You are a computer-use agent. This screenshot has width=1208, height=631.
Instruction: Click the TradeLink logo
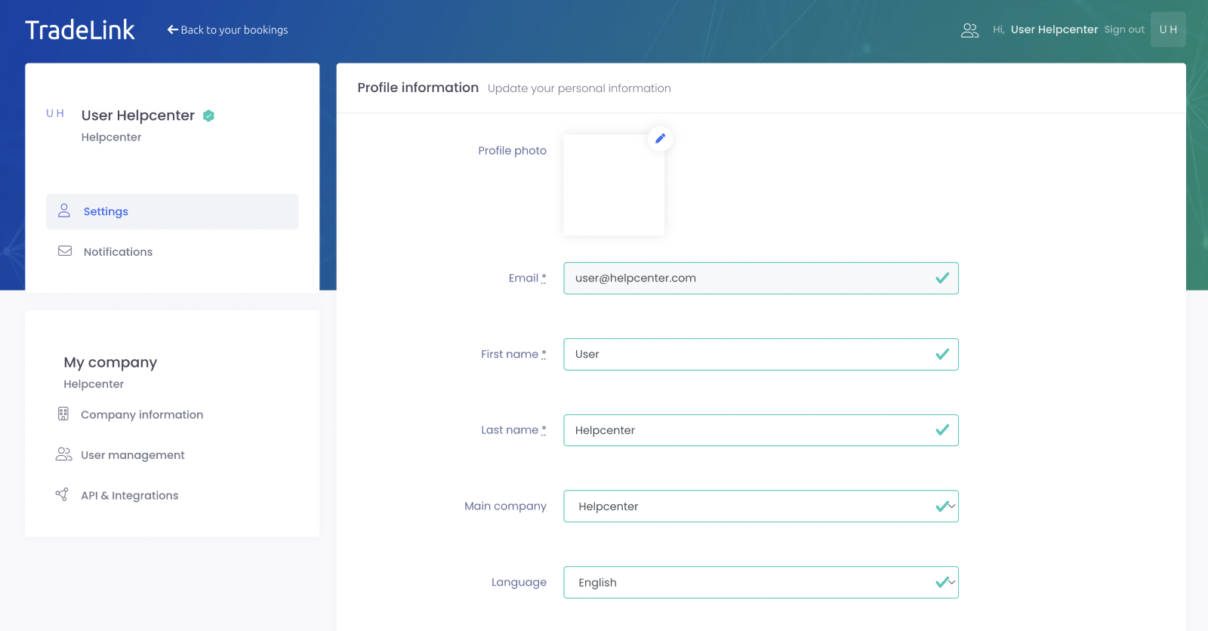(x=80, y=30)
